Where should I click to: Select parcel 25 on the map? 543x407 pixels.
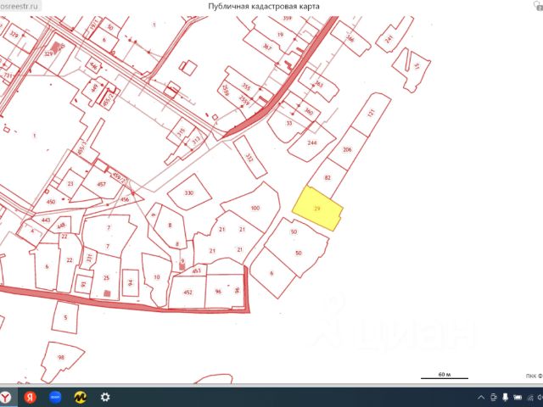[106, 277]
